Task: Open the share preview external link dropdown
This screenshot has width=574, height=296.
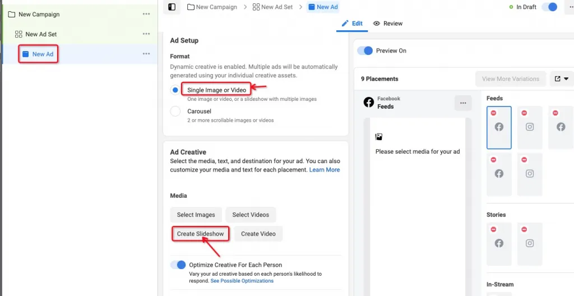Action: (x=561, y=79)
